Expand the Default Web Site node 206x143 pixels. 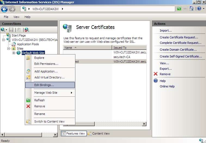pyautogui.click(x=14, y=53)
